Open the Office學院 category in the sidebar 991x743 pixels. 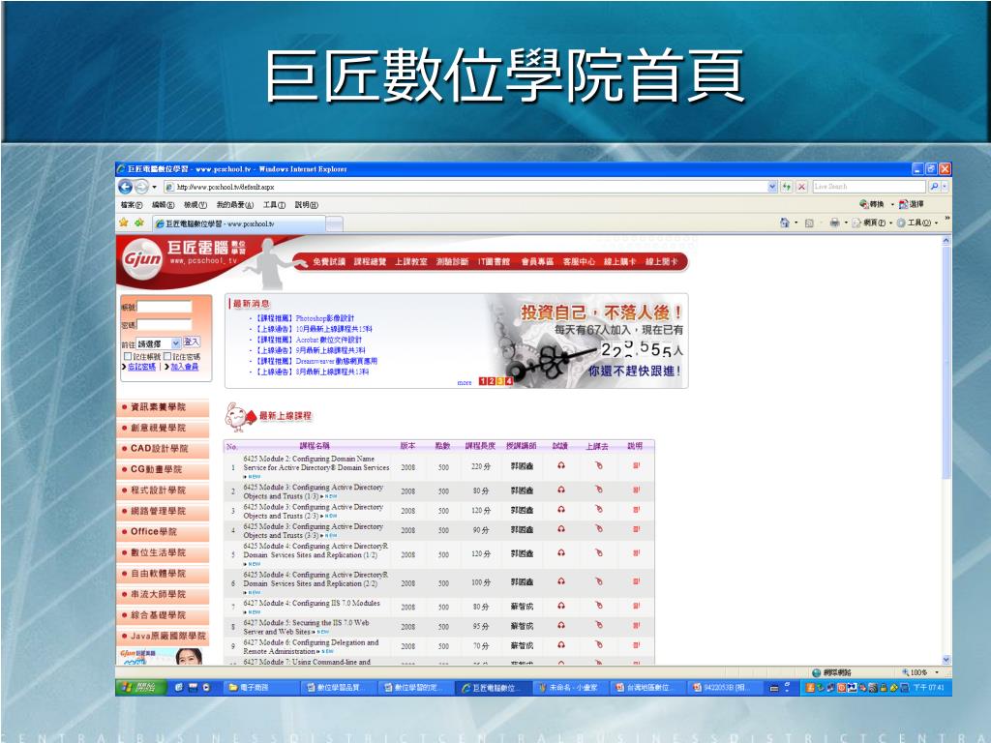[163, 532]
